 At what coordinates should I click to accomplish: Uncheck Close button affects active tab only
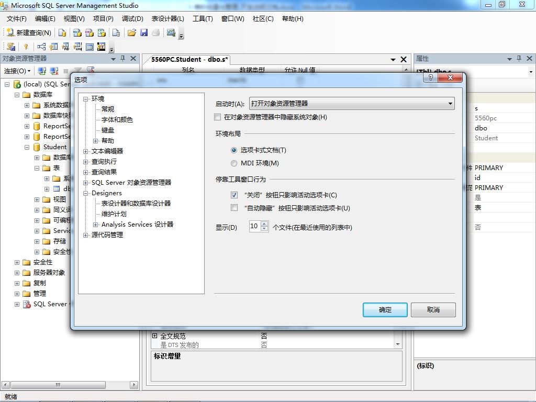coord(234,195)
